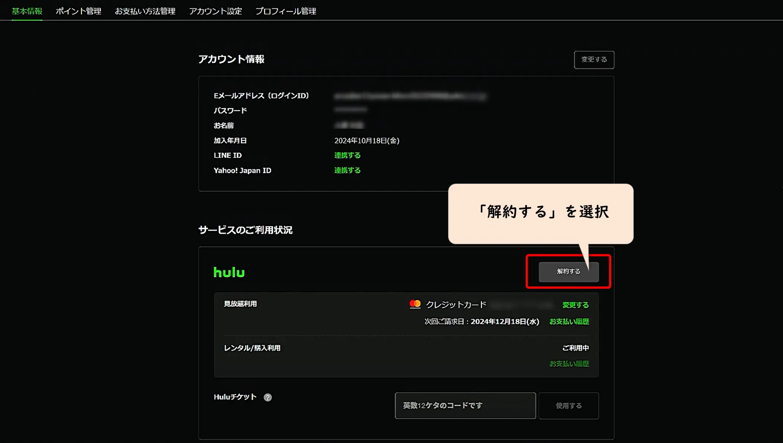Change credit card via 変更する link
Viewport: 783px width, 443px height.
click(x=575, y=305)
